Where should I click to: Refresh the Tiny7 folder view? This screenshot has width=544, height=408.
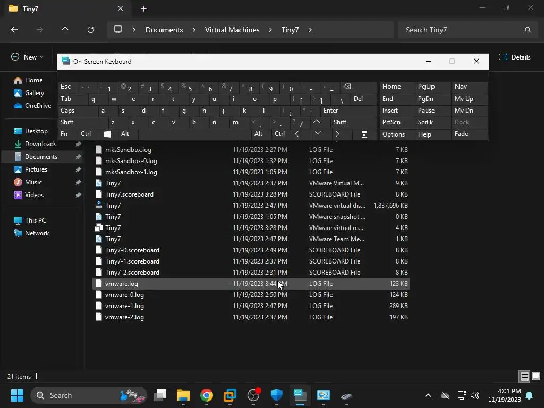(x=90, y=30)
